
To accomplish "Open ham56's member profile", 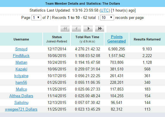I will pyautogui.click(x=21, y=82).
